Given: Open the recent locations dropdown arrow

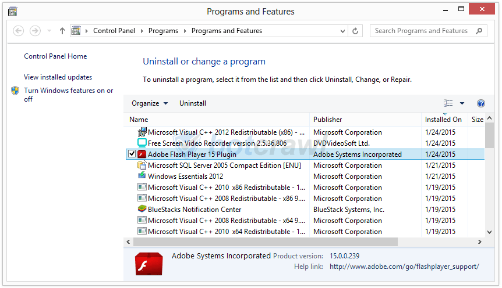Looking at the screenshot, I should click(49, 31).
